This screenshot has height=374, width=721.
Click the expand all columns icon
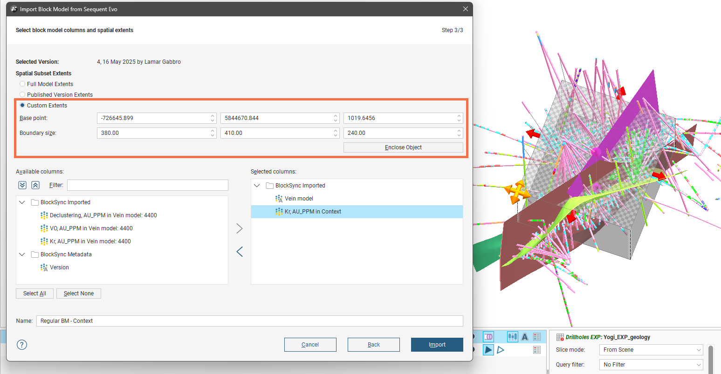click(x=22, y=185)
